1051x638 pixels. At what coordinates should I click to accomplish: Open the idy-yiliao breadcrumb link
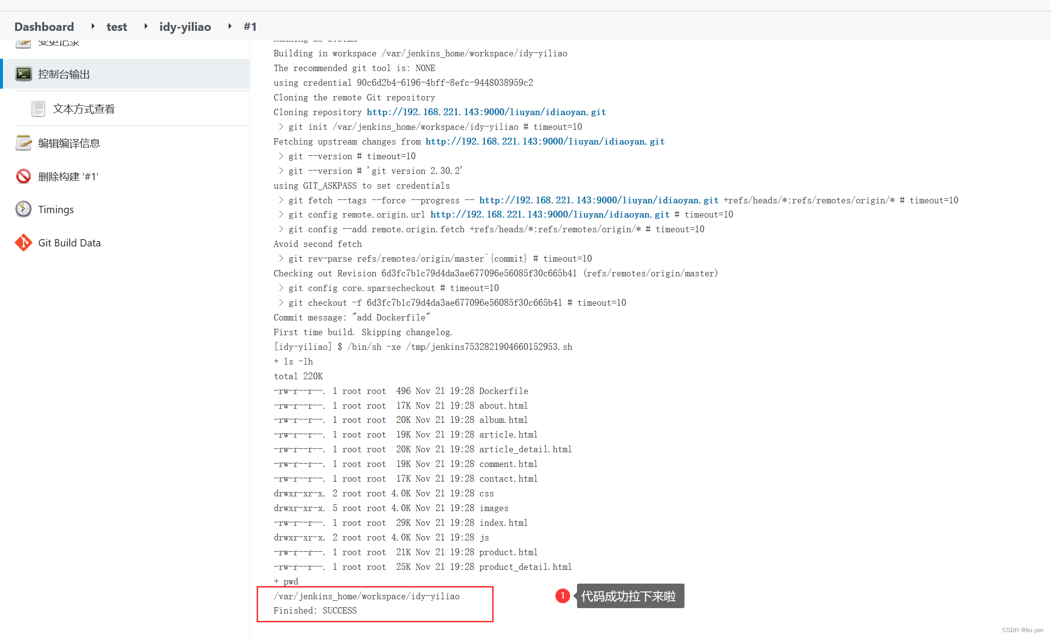185,26
